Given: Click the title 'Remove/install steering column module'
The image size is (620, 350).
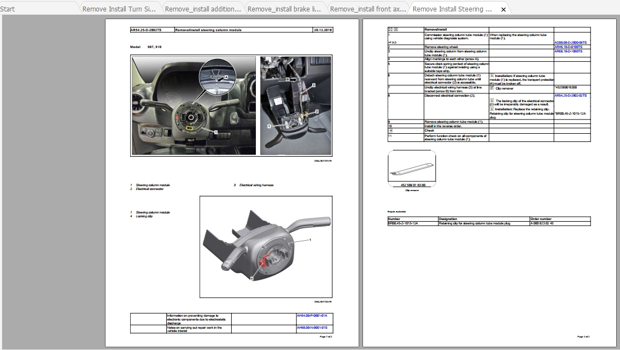Looking at the screenshot, I should coord(208,30).
